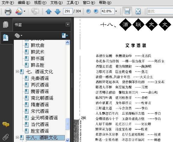This screenshot has height=142, width=173.
Task: Open the 帮助(H) menu
Action: pos(105,2)
